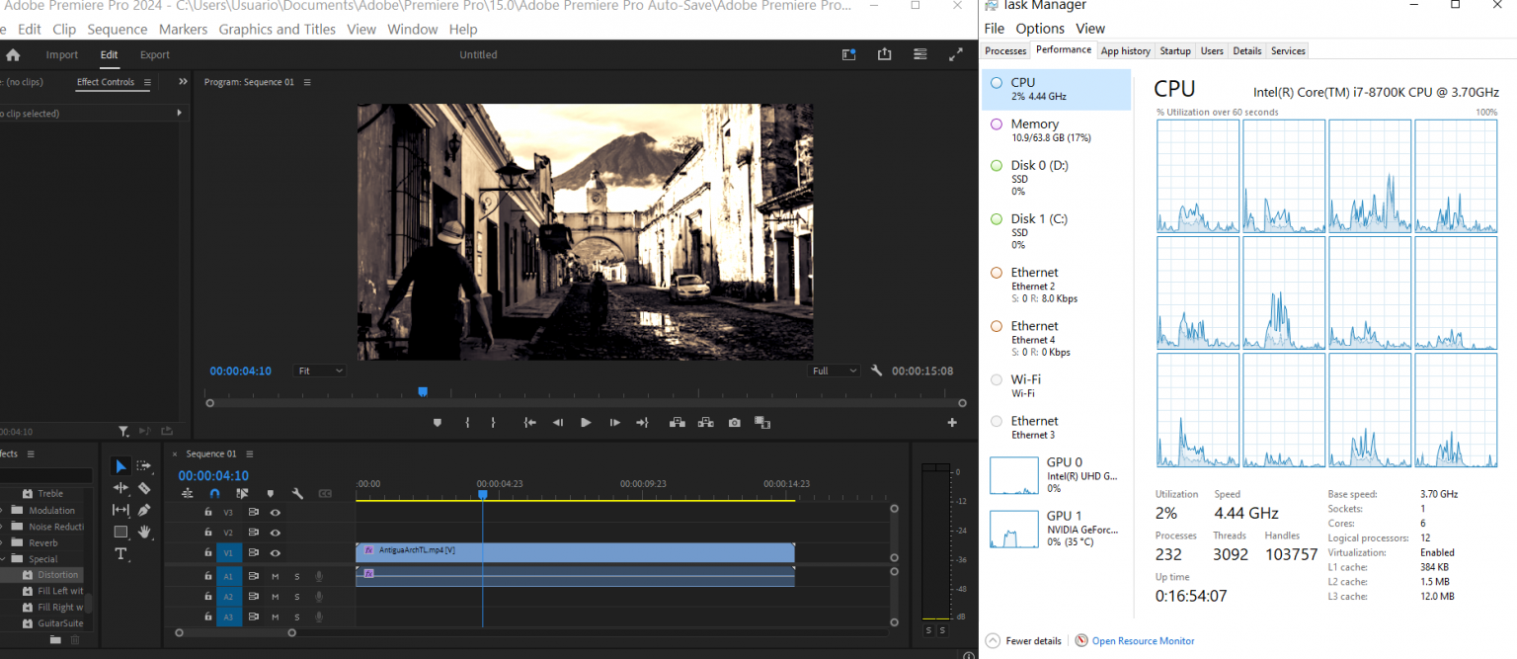
Task: Open the Full playback resolution dropdown
Action: (x=835, y=371)
